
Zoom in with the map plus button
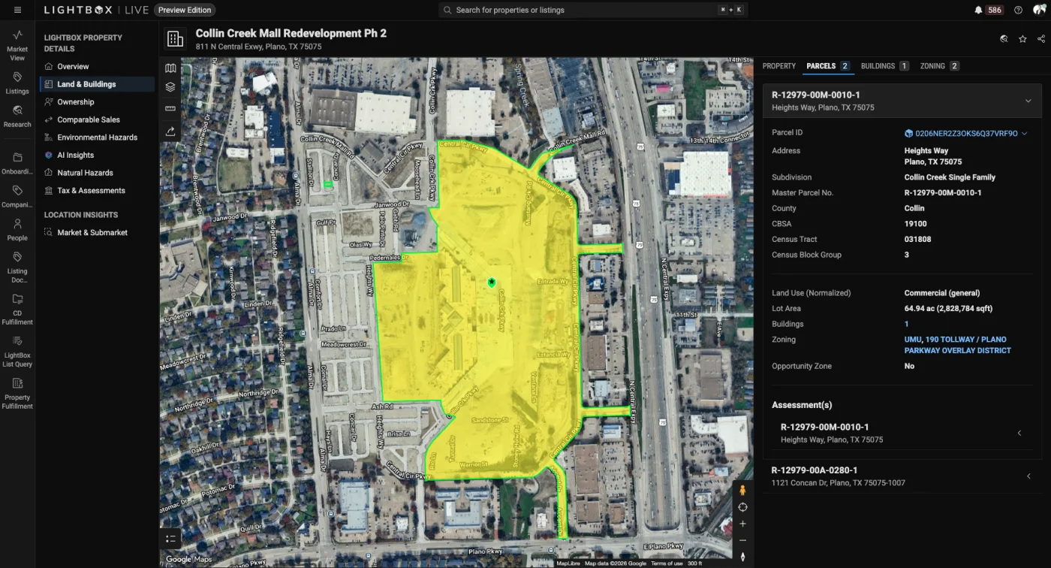pos(742,524)
